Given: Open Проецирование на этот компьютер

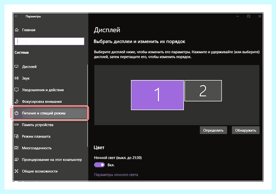Looking at the screenshot, I should click(52, 159).
